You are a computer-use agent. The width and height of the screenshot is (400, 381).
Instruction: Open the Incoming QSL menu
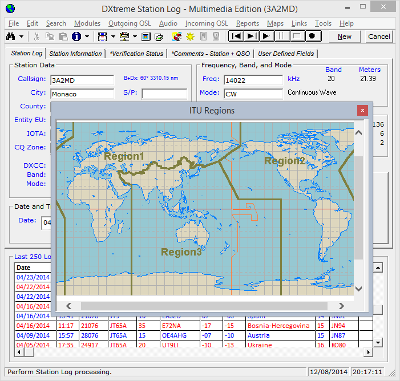point(207,23)
